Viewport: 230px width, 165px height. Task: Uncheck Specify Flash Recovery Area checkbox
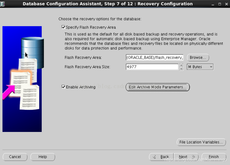[63, 27]
